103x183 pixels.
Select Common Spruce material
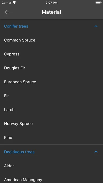(51, 40)
